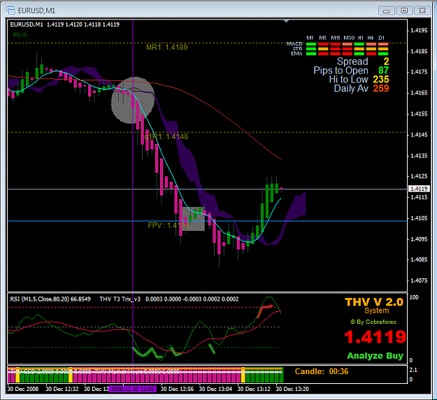Click the 30 Dec 13:04 time axis label
437x400 pixels.
(x=215, y=389)
